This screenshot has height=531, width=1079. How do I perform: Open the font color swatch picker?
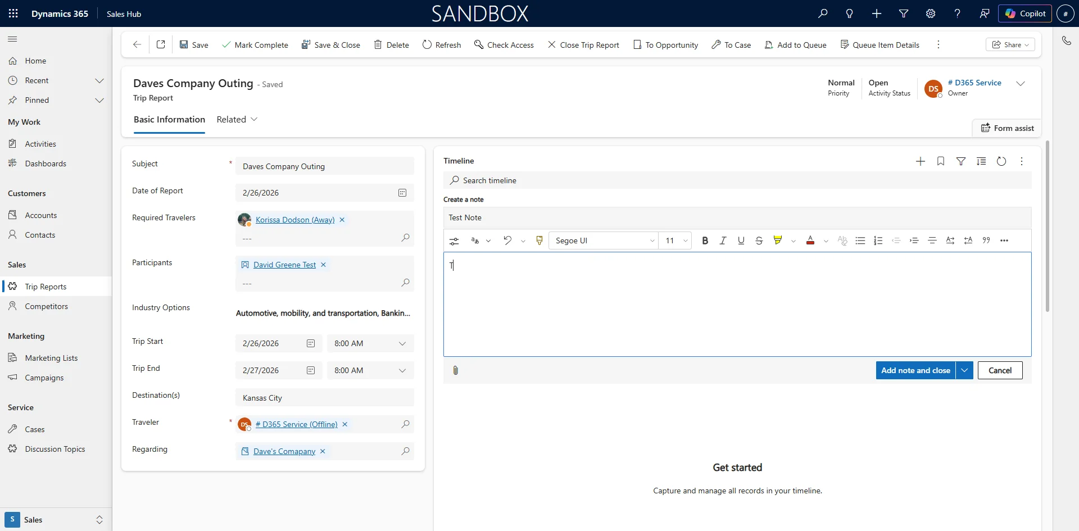coord(811,240)
